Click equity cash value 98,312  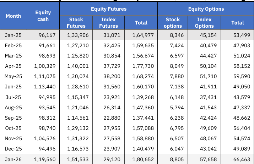tap(47, 118)
